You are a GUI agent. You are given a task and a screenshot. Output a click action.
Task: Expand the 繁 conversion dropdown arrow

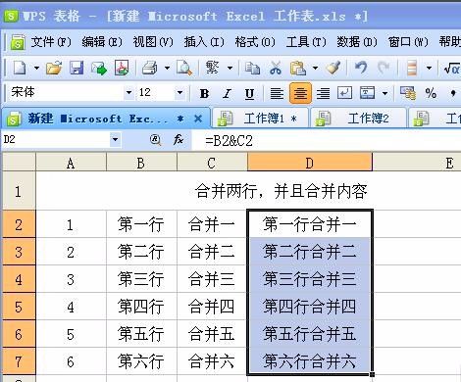pos(230,68)
